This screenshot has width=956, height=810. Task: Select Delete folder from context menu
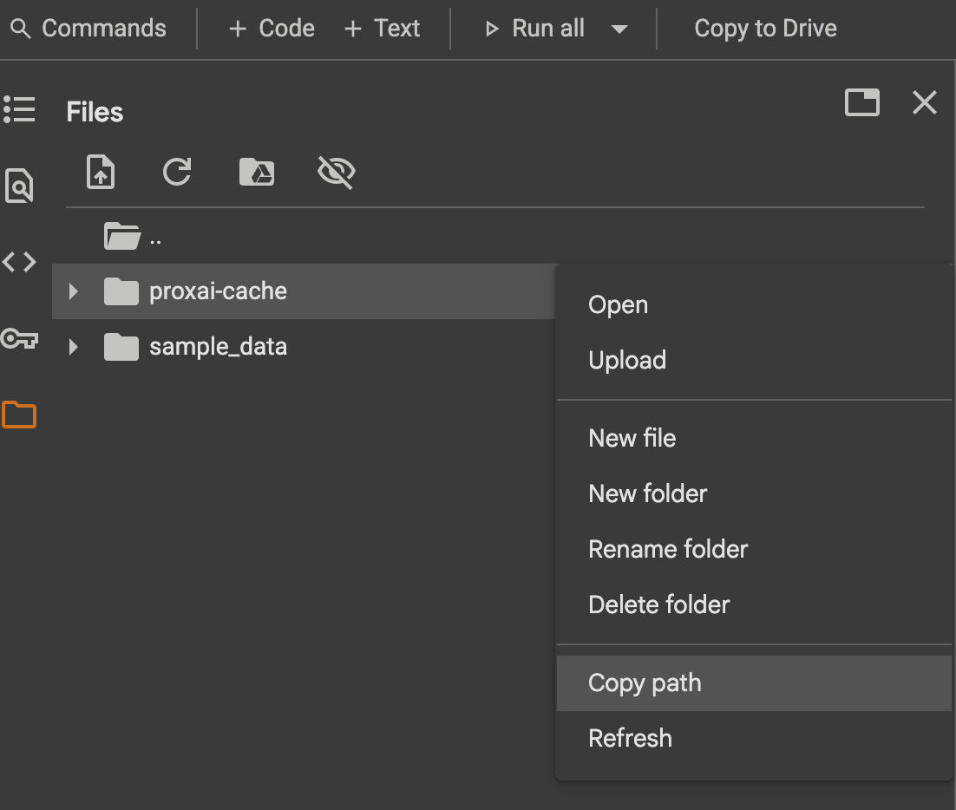(x=659, y=605)
